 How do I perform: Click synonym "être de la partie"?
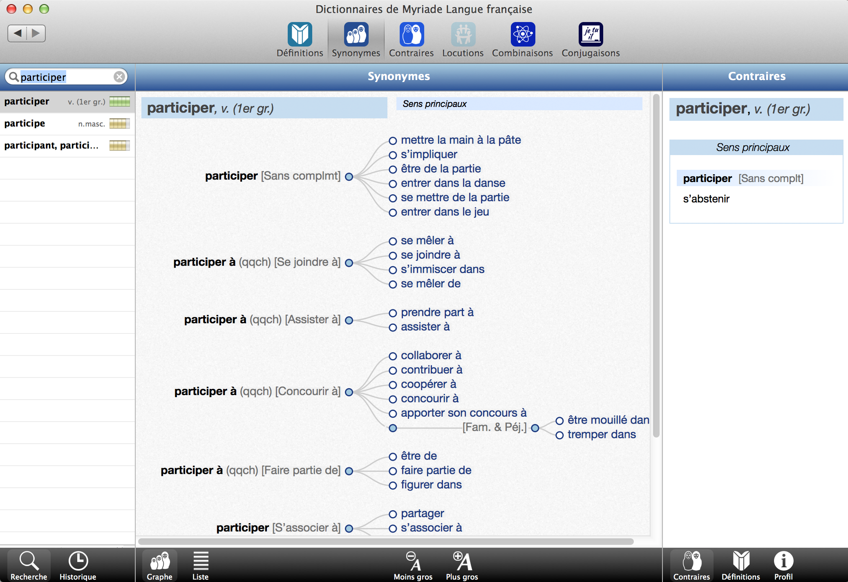(441, 169)
